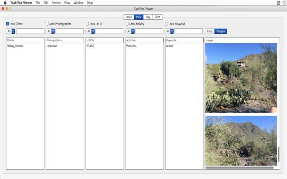This screenshot has width=287, height=179.
Task: Open the Format menu
Action: pyautogui.click(x=56, y=3)
